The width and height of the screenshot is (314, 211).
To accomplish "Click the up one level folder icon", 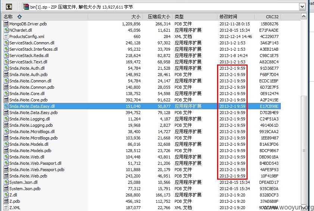I will (9, 7).
